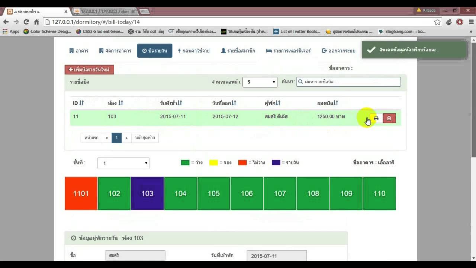This screenshot has height=268, width=476.
Task: Switch to the second 127.0.0.1 browser tab
Action: [104, 12]
